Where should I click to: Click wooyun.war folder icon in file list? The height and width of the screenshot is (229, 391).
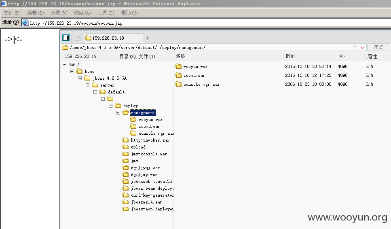(178, 66)
